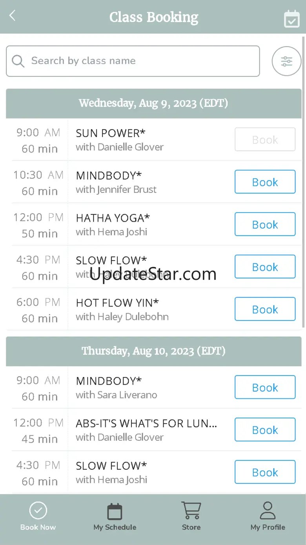Tap the search magnifier icon
Image resolution: width=306 pixels, height=545 pixels.
pyautogui.click(x=18, y=61)
